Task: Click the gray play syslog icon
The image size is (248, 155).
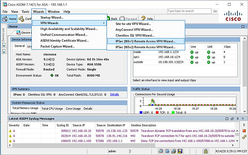Action: click(x=244, y=125)
